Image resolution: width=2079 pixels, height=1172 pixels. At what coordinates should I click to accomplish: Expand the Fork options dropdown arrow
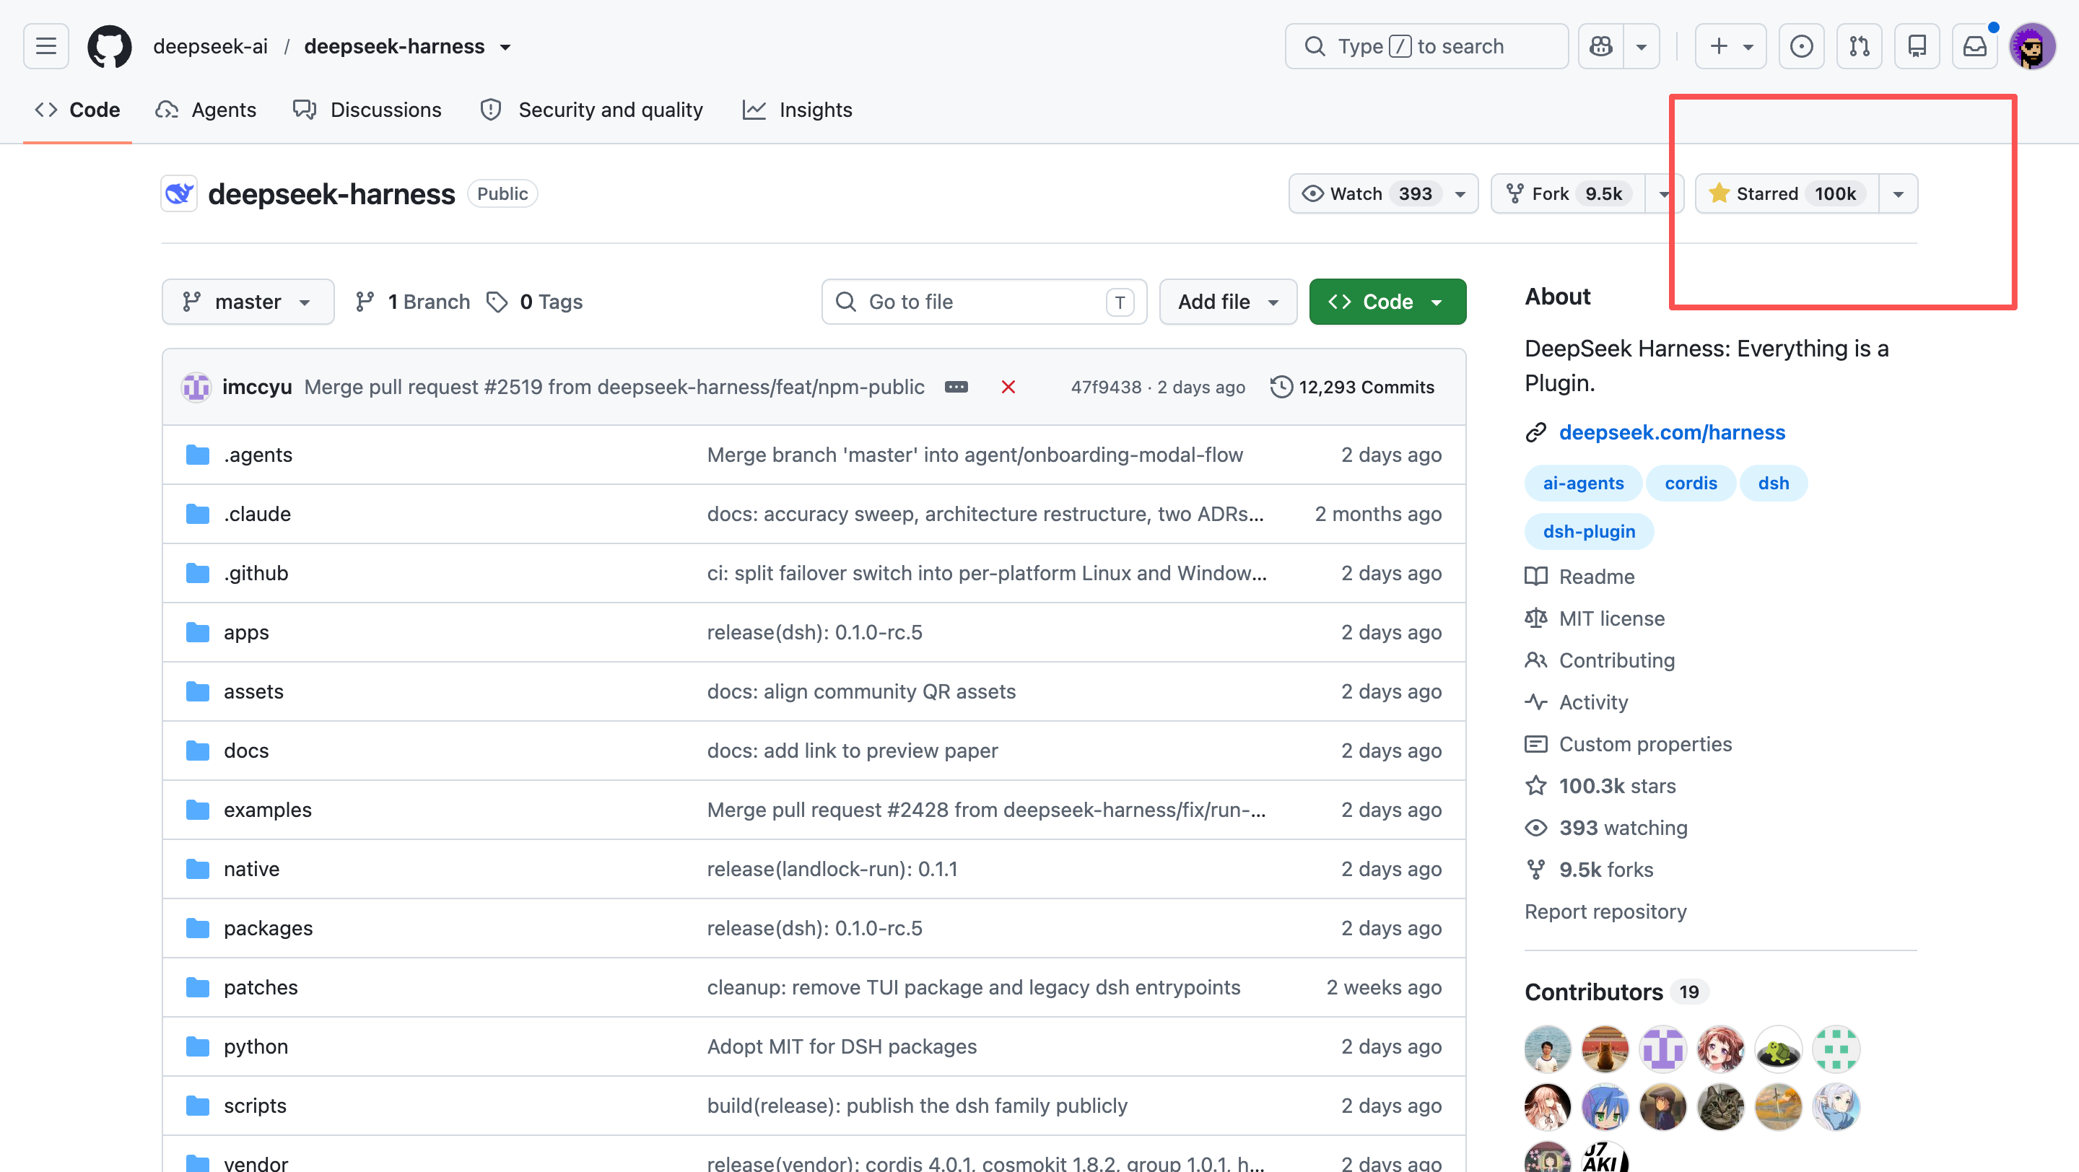(x=1663, y=193)
